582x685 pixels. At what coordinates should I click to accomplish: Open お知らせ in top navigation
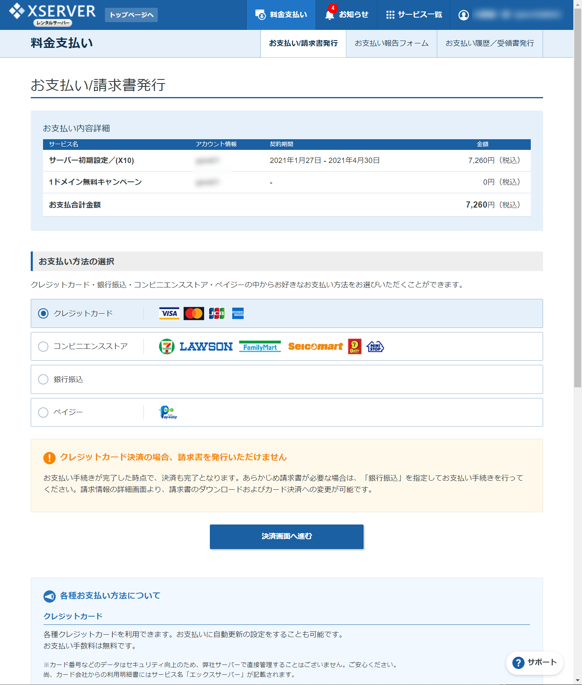[x=346, y=15]
